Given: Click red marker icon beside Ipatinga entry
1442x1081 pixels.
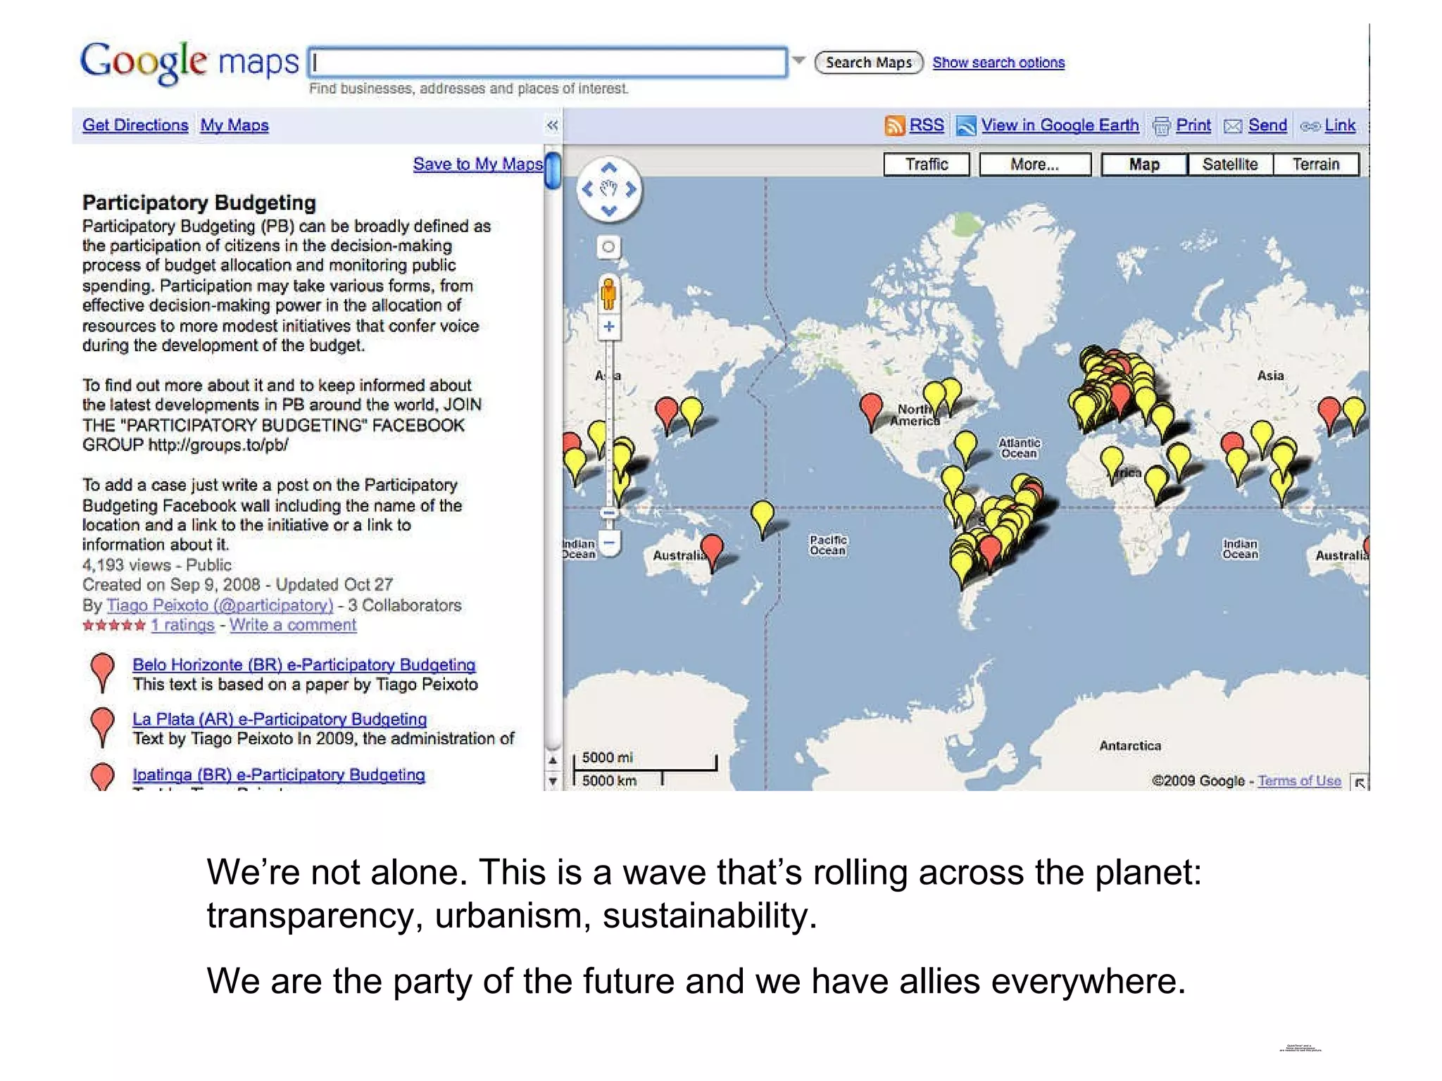Looking at the screenshot, I should tap(103, 777).
